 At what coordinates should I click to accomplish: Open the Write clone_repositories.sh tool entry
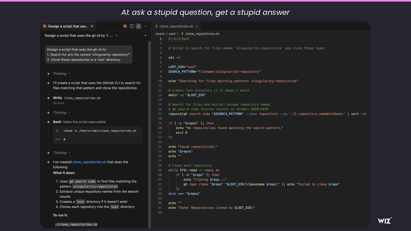tap(76, 98)
